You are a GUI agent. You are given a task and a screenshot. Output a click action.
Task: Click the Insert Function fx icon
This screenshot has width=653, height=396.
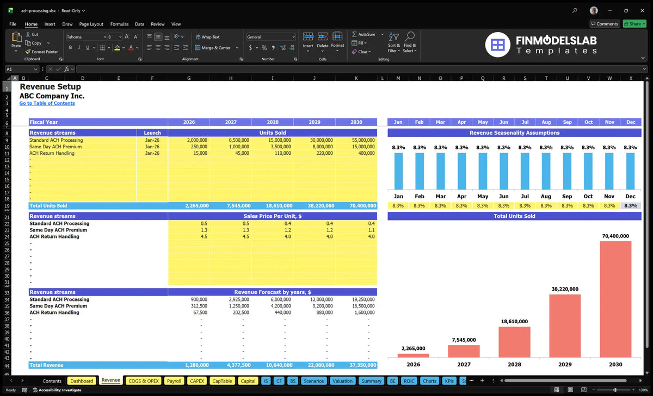click(67, 69)
